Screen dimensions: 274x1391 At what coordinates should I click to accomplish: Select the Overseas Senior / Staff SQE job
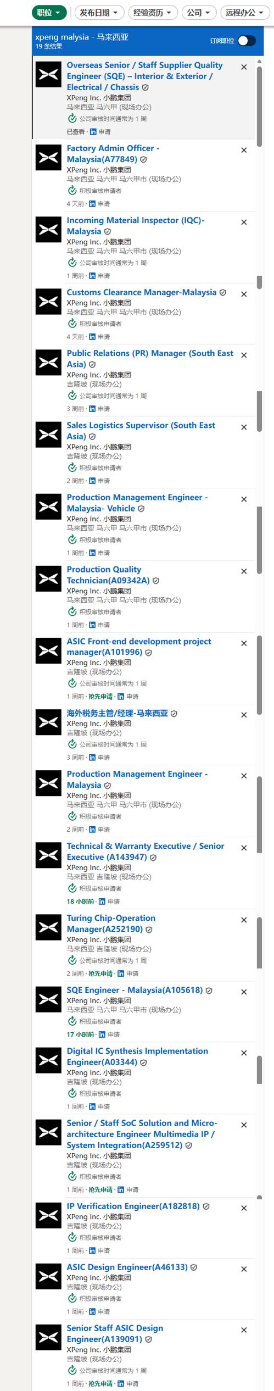click(144, 76)
